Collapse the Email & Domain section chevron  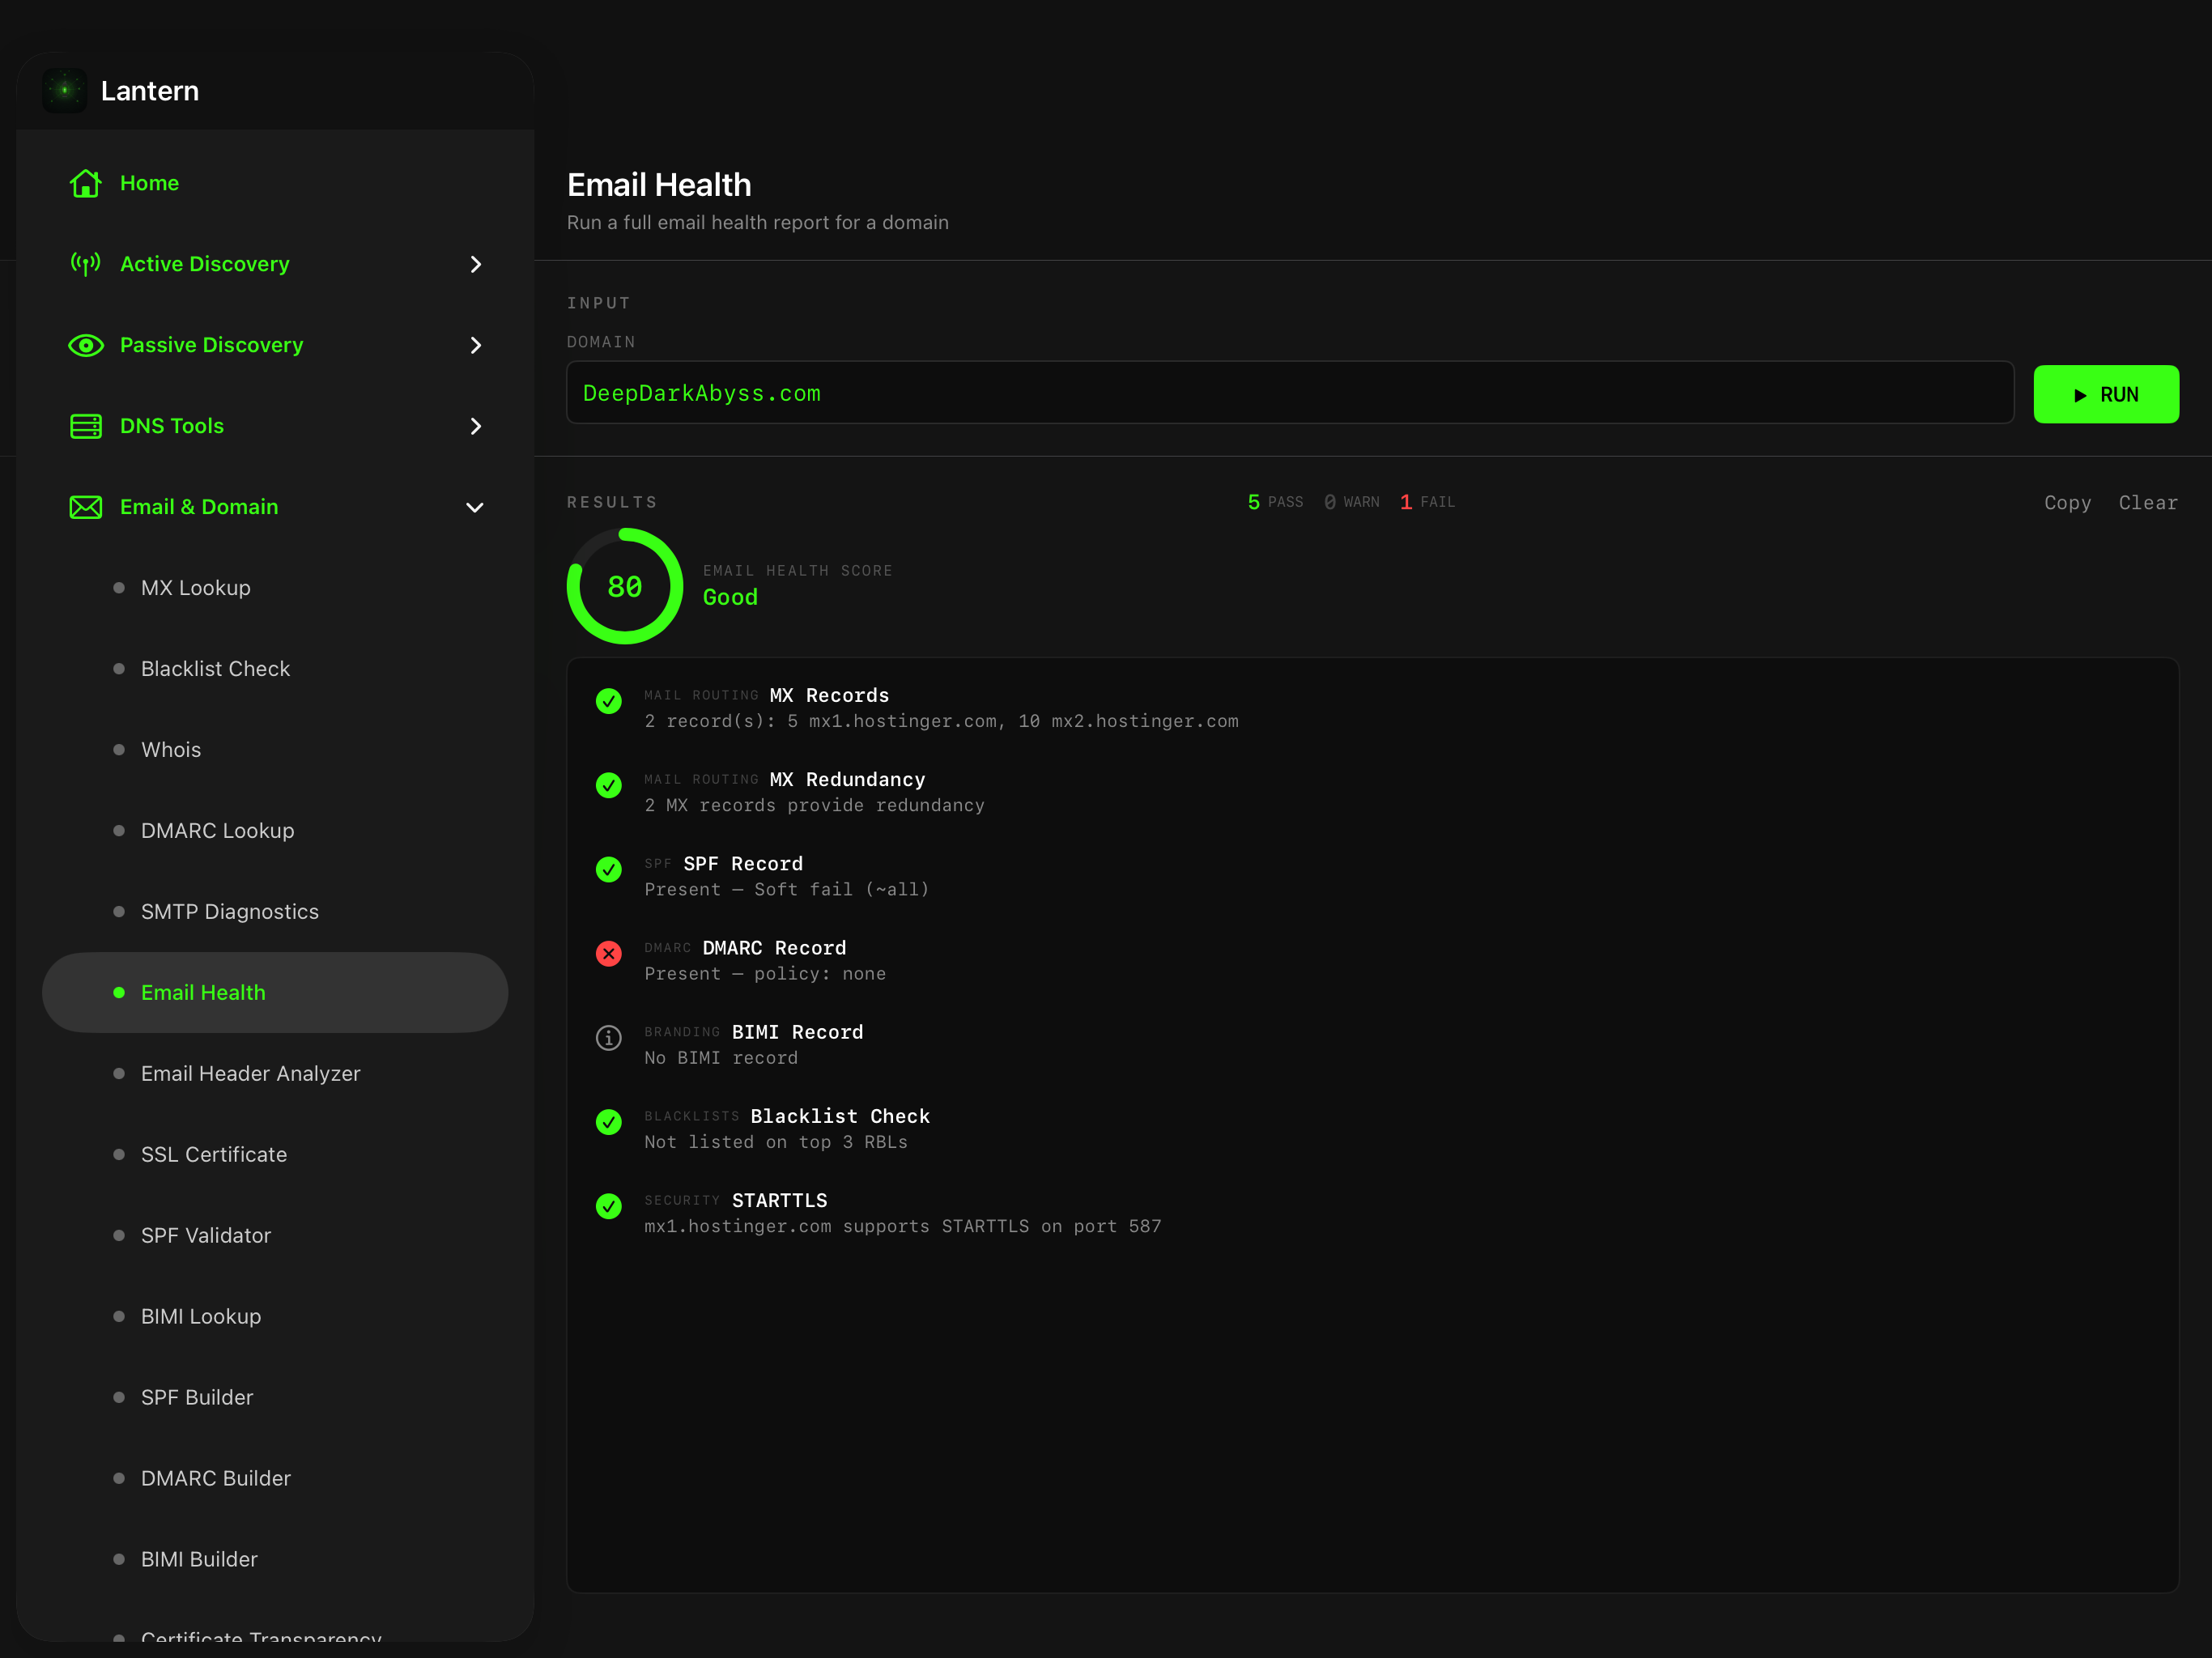(475, 507)
